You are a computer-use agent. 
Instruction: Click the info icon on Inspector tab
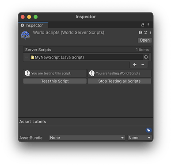click(22, 25)
